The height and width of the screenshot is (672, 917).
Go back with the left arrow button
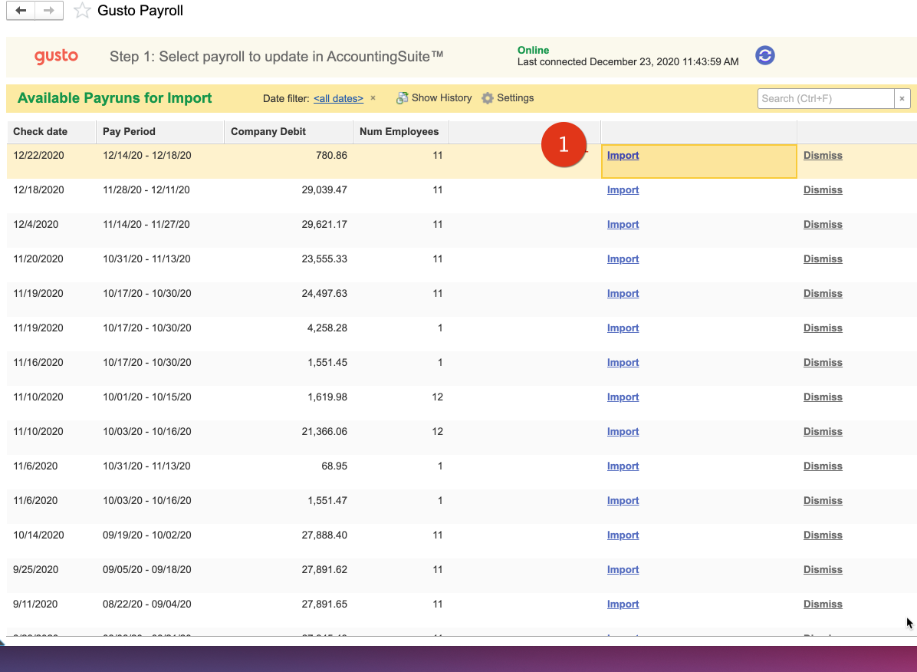click(x=21, y=11)
